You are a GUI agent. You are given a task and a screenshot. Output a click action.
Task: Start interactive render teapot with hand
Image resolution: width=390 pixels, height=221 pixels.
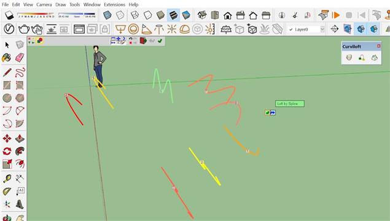[x=37, y=29]
